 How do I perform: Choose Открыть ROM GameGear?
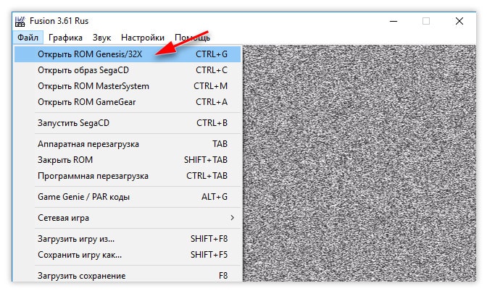[128, 102]
